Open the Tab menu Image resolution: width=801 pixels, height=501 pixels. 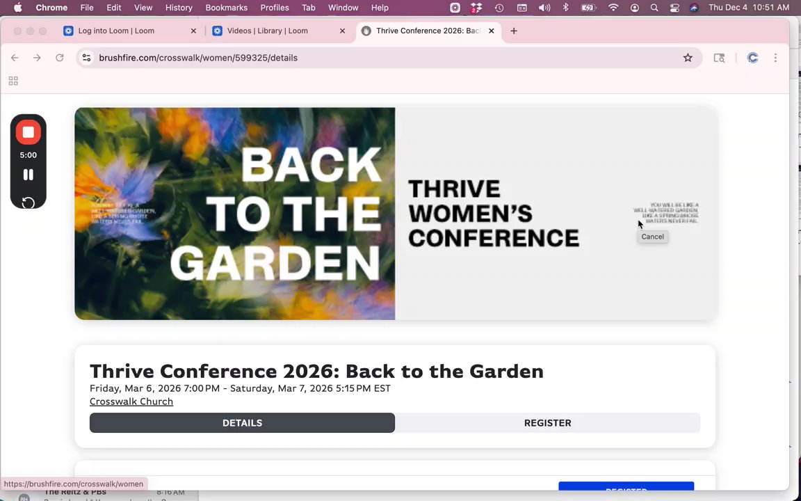point(309,8)
